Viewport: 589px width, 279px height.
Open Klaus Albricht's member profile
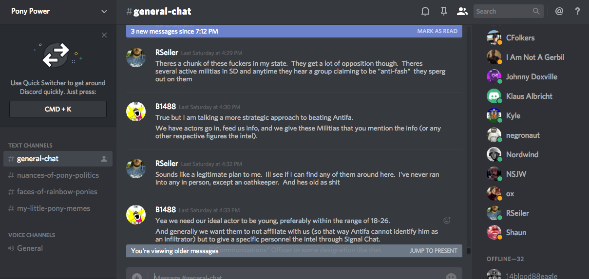(x=529, y=96)
